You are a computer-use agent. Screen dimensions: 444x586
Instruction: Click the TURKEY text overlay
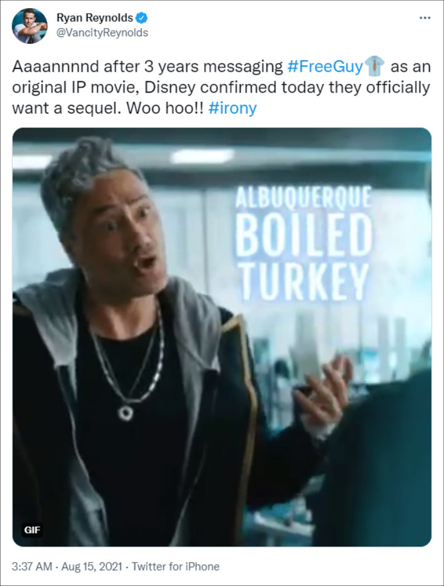coord(303,281)
